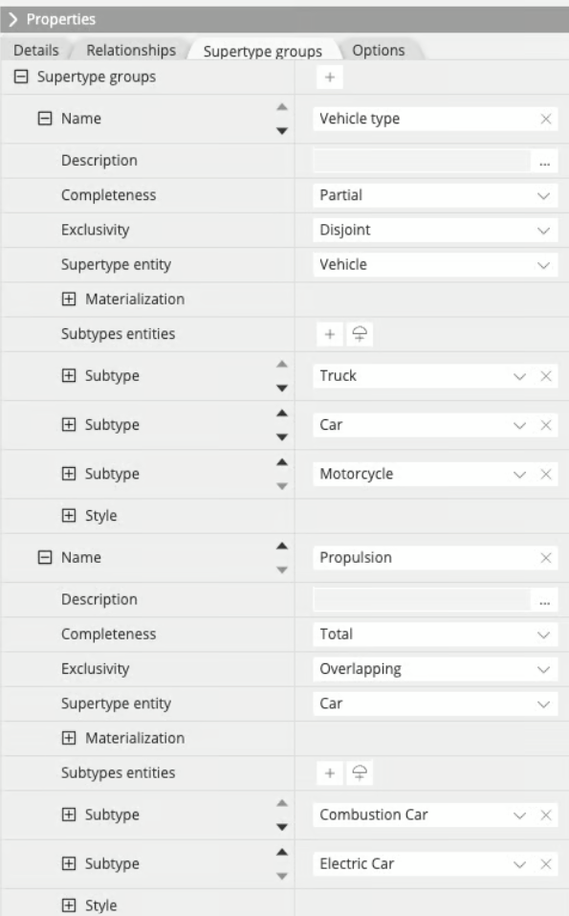
Task: Add a subtype entity under Vehicle type
Action: (x=330, y=334)
